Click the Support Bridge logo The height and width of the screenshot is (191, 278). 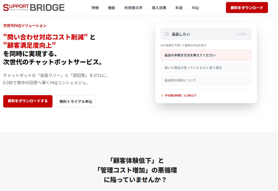point(34,8)
